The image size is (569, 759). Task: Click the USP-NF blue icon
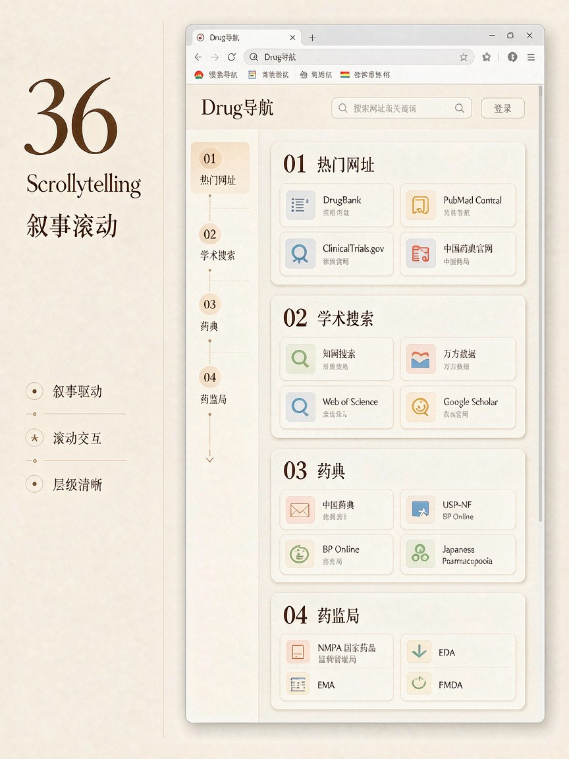(420, 510)
